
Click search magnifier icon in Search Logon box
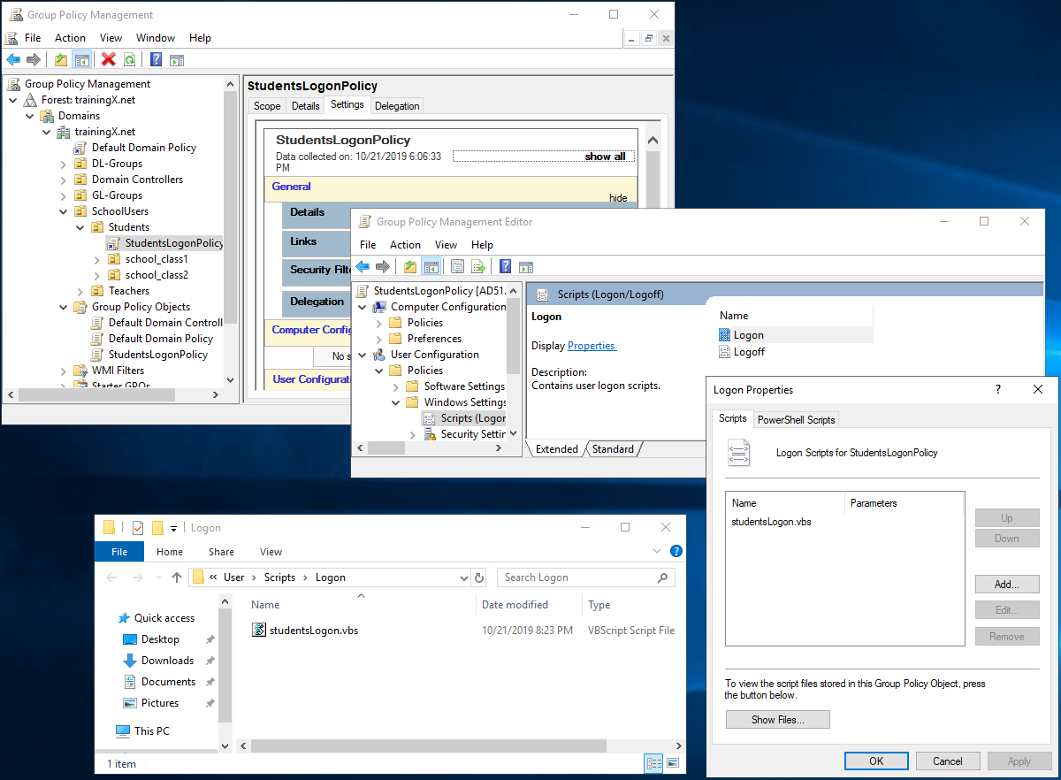point(662,577)
